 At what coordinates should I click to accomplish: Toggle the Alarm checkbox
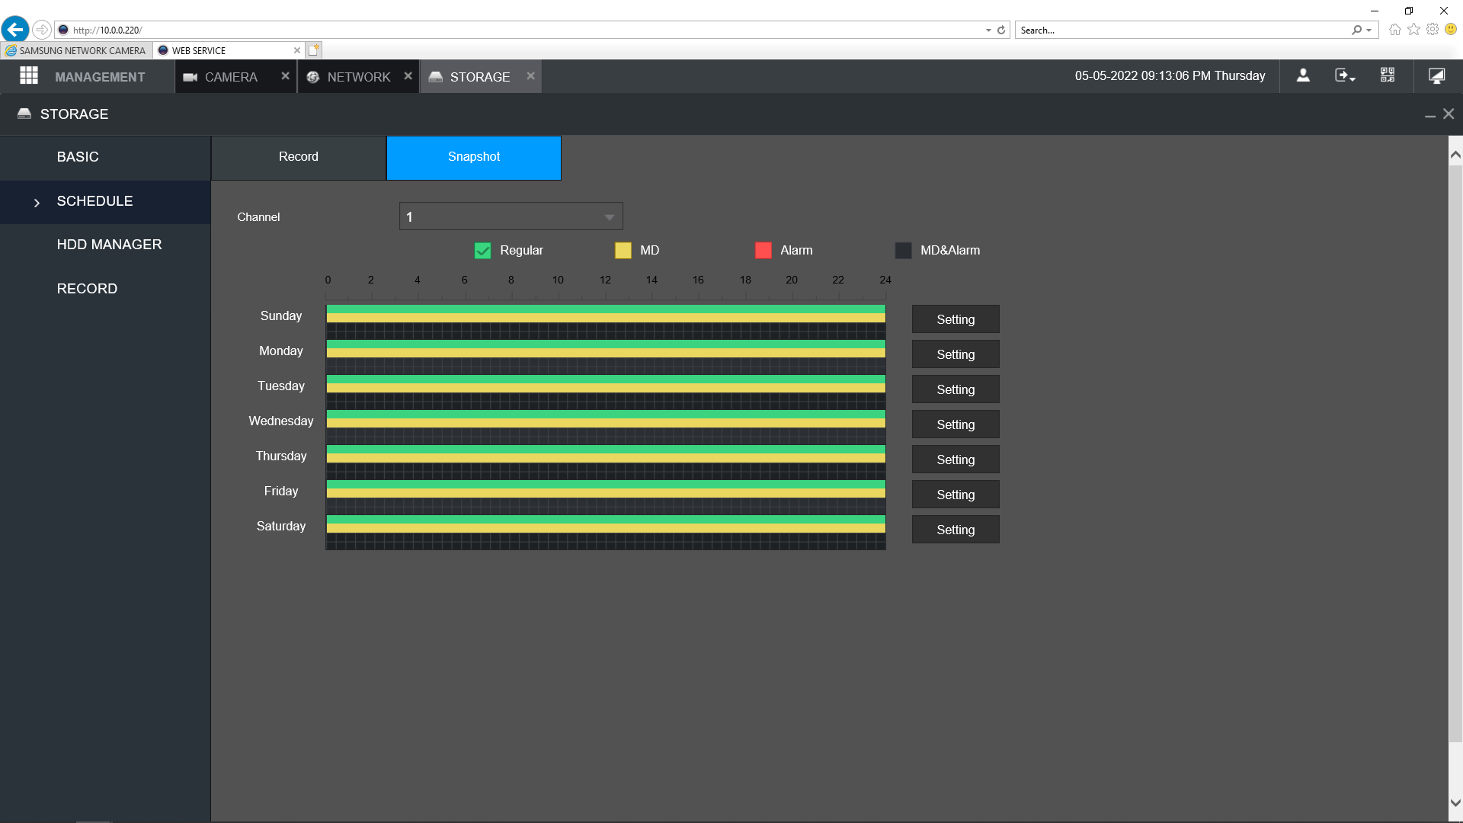(763, 251)
